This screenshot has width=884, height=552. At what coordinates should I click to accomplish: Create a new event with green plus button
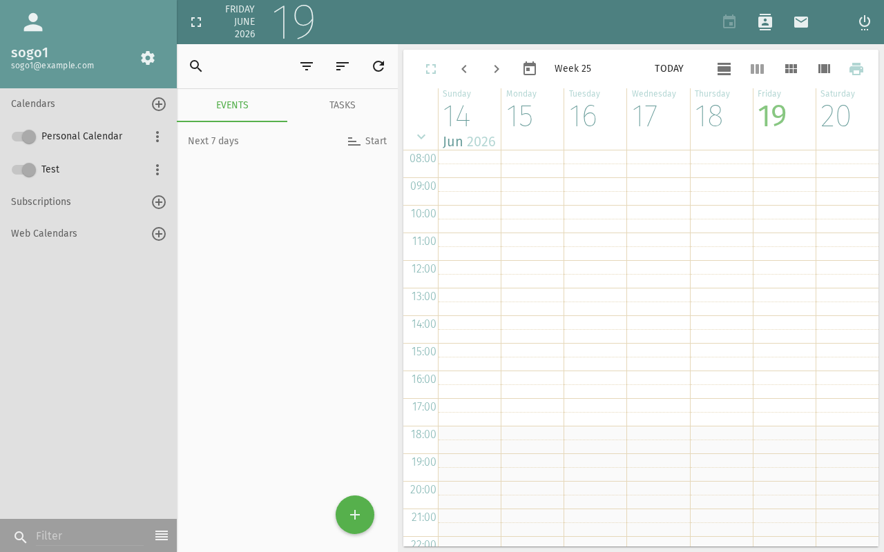355,515
